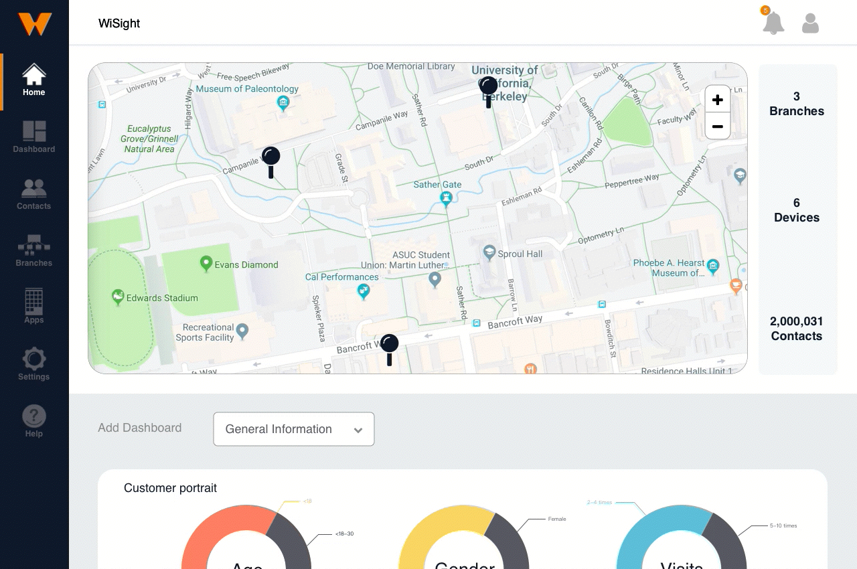The image size is (857, 569).
Task: Click Edwards Stadium map marker
Action: 118,297
